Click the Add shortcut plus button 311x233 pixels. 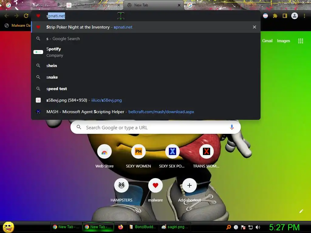coord(190,185)
